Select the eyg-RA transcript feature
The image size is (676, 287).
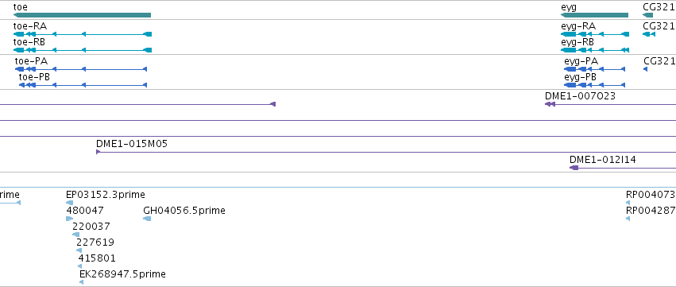point(594,34)
